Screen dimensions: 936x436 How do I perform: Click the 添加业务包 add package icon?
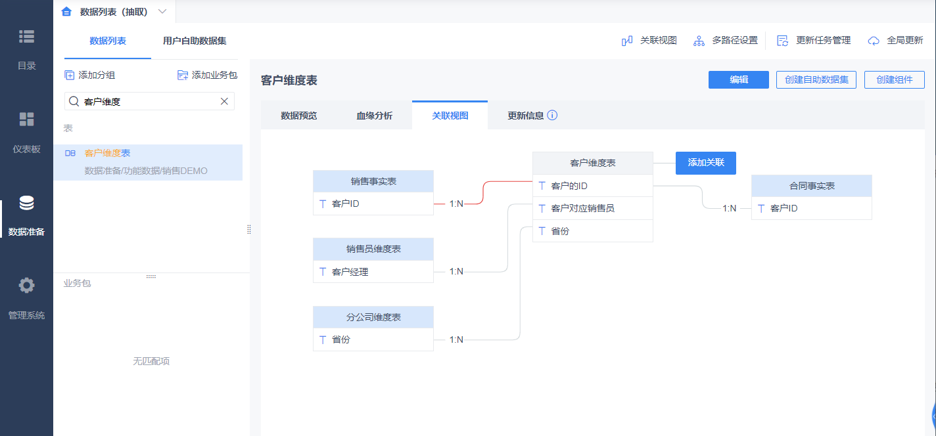pos(183,76)
